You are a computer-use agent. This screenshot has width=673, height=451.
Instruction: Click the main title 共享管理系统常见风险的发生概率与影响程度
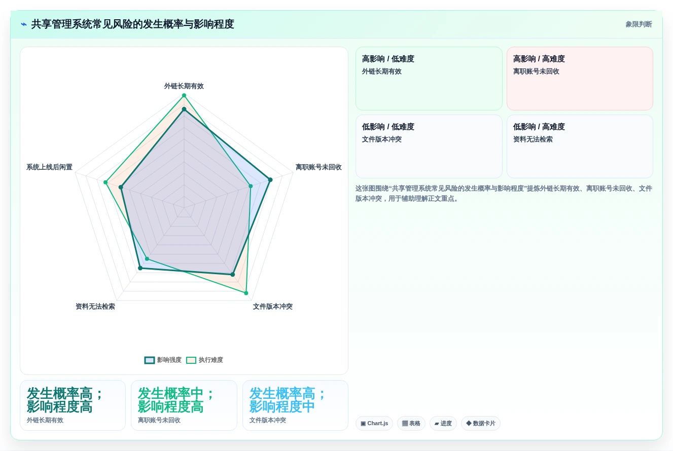(x=133, y=24)
